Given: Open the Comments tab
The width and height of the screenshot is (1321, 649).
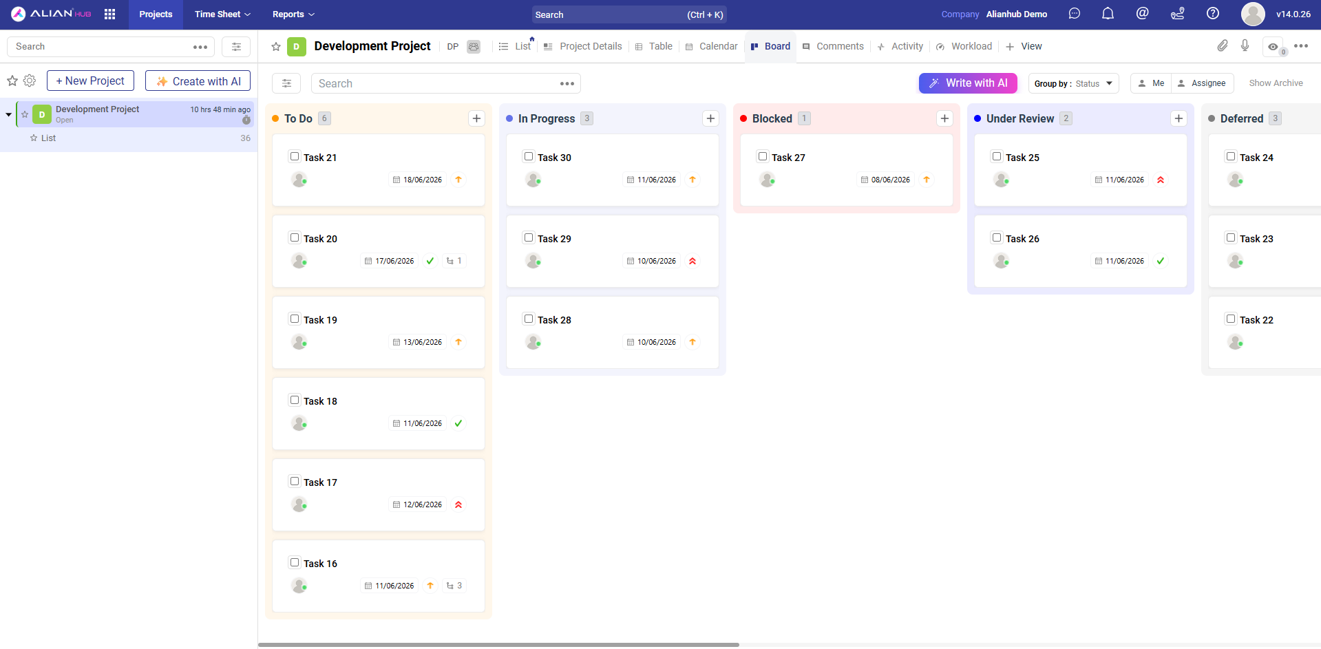Looking at the screenshot, I should point(833,46).
